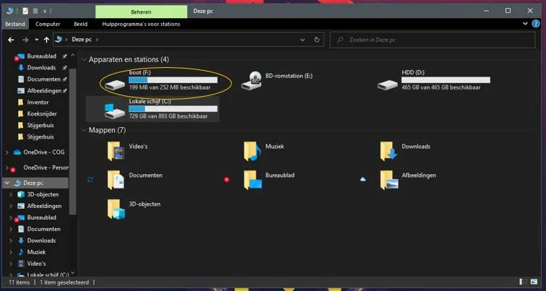The height and width of the screenshot is (291, 546).
Task: Select OneDrive - COG in sidebar
Action: tap(43, 152)
